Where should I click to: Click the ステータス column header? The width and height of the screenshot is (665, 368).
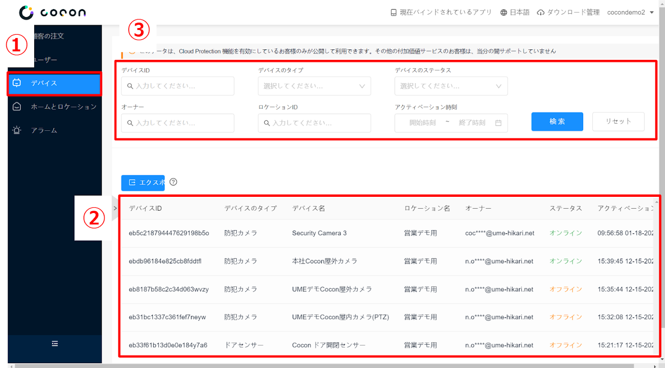pos(566,208)
